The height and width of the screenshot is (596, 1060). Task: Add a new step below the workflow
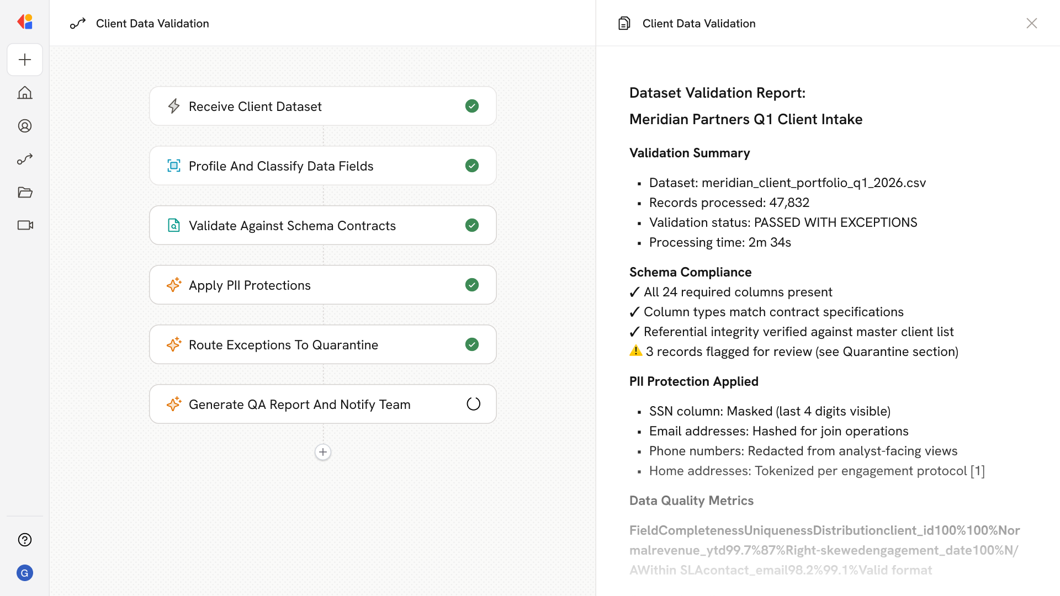point(323,452)
